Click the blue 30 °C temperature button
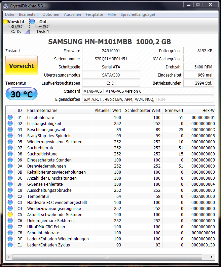This screenshot has height=267, width=221. coord(22,94)
